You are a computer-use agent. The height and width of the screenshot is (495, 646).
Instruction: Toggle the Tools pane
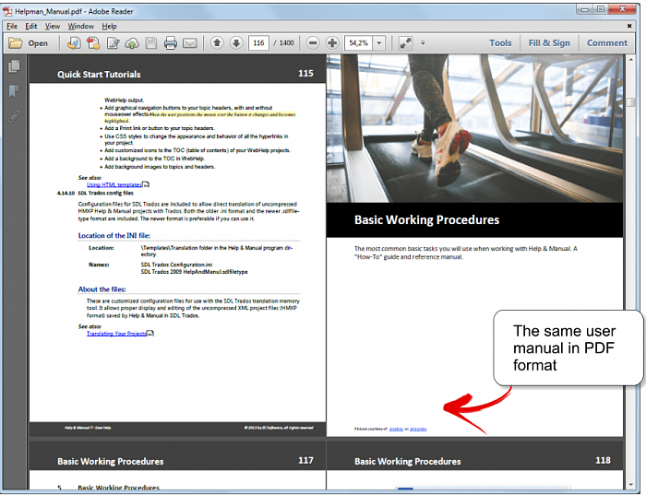click(x=500, y=43)
